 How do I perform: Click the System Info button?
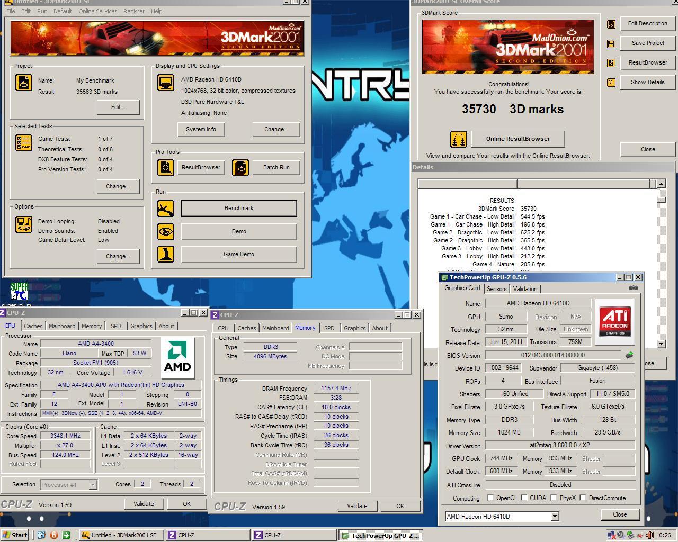201,130
